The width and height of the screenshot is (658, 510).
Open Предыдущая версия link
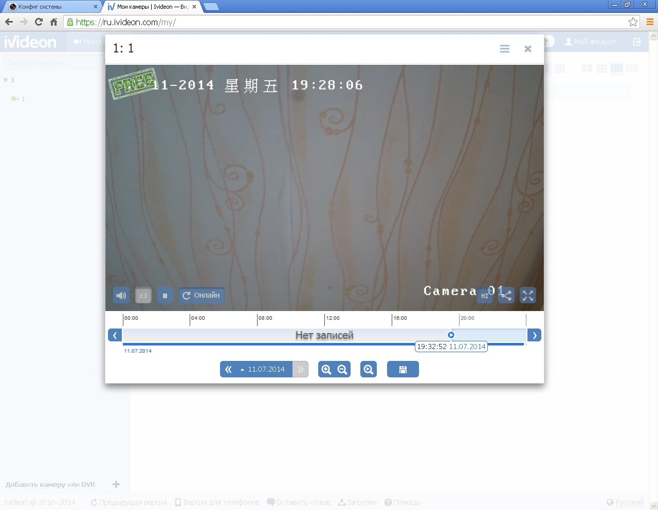129,502
